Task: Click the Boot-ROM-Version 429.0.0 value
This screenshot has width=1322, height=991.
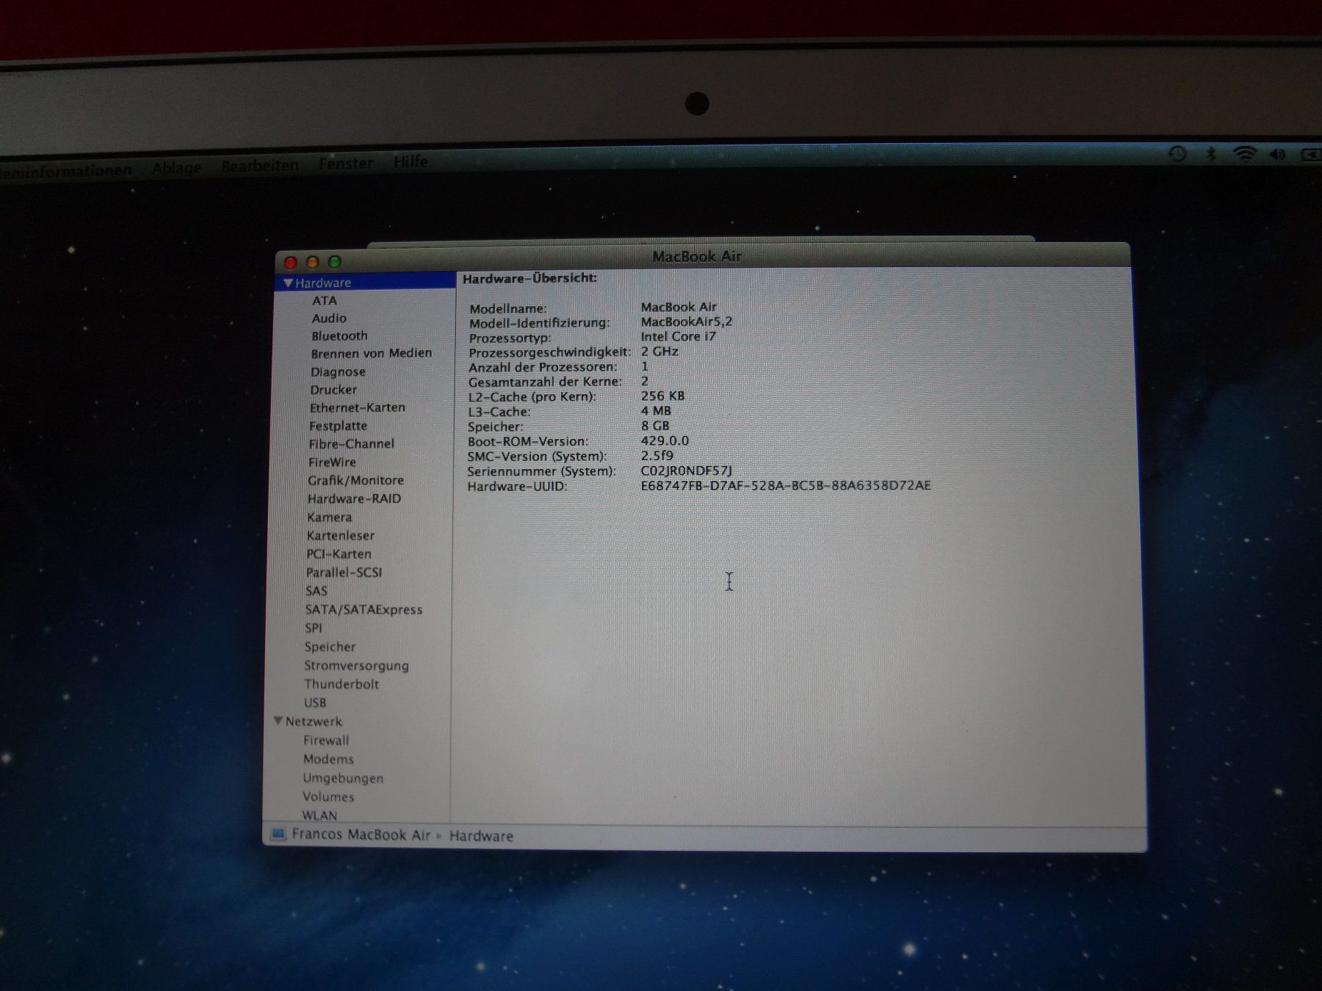Action: tap(665, 440)
